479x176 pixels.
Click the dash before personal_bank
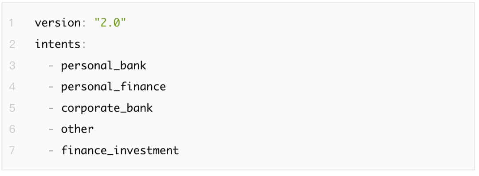(x=51, y=66)
